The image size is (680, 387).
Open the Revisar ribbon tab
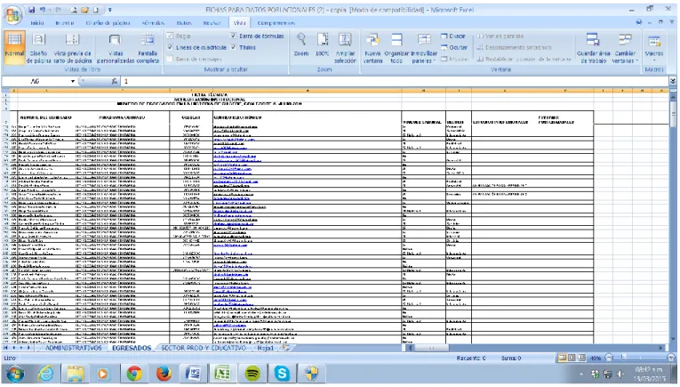(x=212, y=23)
